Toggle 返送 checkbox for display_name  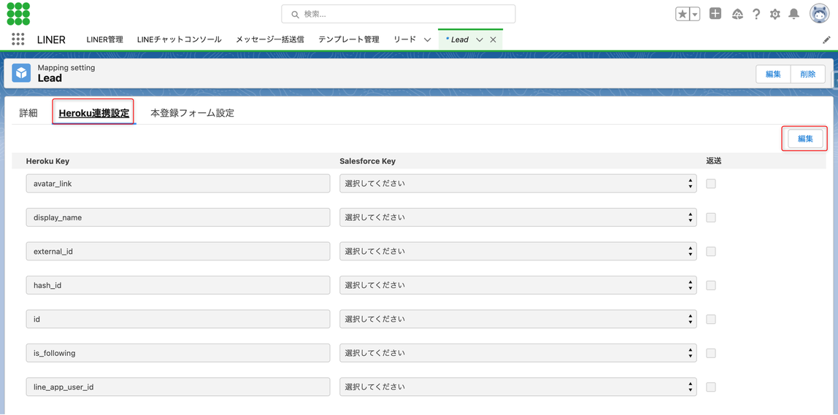coord(711,217)
